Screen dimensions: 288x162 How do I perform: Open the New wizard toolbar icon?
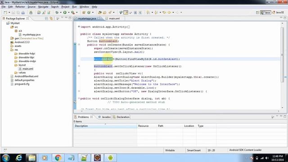point(5,13)
